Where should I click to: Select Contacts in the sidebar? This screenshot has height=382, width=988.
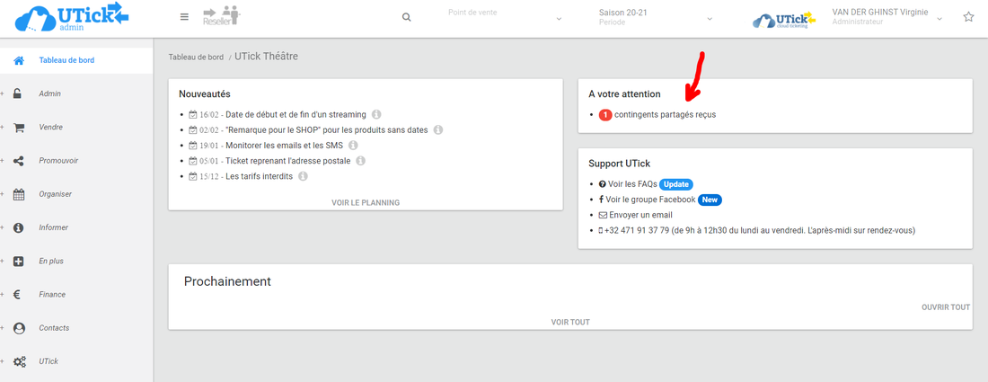pyautogui.click(x=54, y=328)
